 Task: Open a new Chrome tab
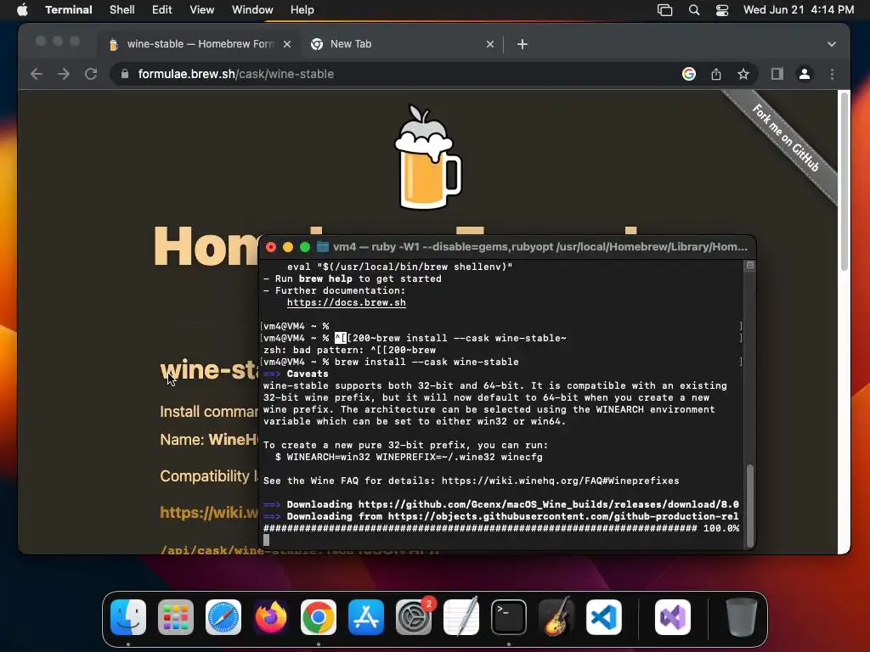tap(523, 44)
